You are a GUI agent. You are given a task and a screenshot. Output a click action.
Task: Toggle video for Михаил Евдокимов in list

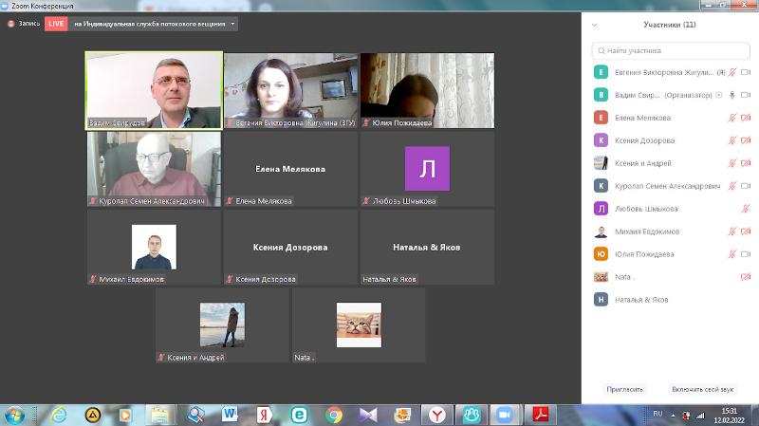pyautogui.click(x=745, y=232)
